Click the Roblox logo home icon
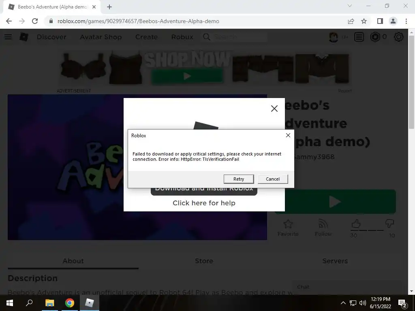The image size is (415, 311). click(x=24, y=37)
